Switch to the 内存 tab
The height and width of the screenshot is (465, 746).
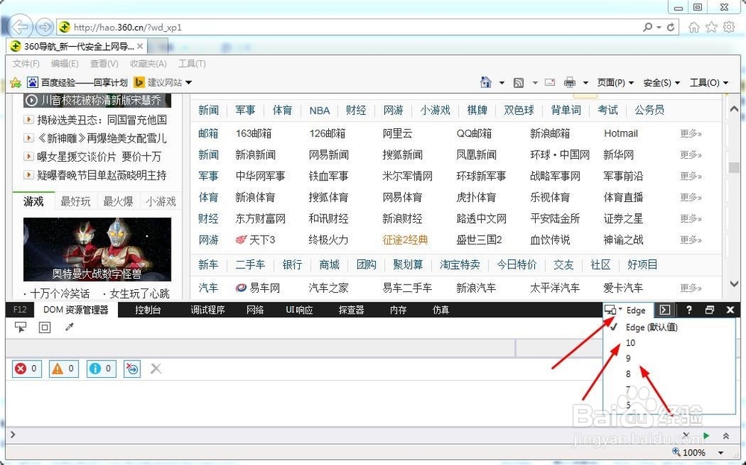(x=398, y=310)
